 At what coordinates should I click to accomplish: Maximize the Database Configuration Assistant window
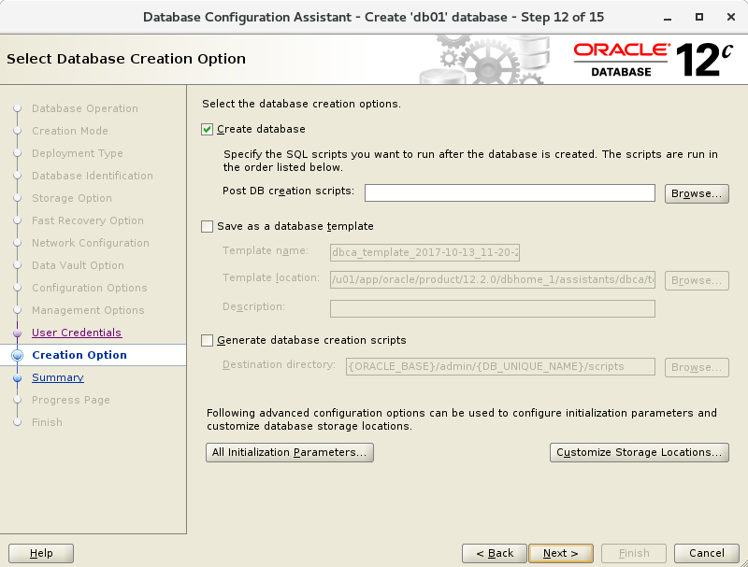tap(699, 17)
